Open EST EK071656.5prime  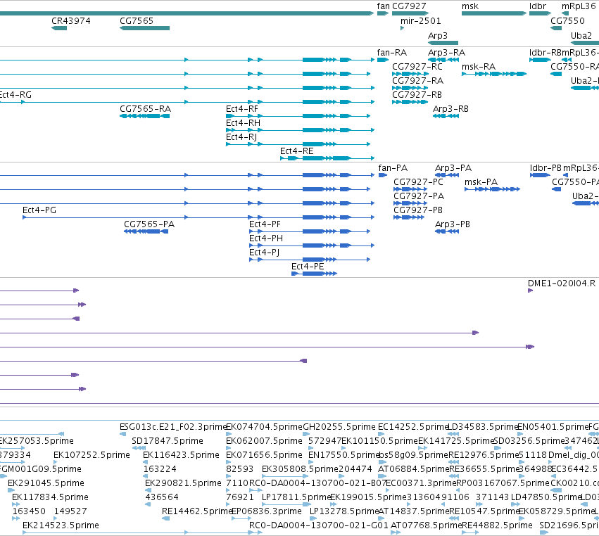click(x=264, y=454)
